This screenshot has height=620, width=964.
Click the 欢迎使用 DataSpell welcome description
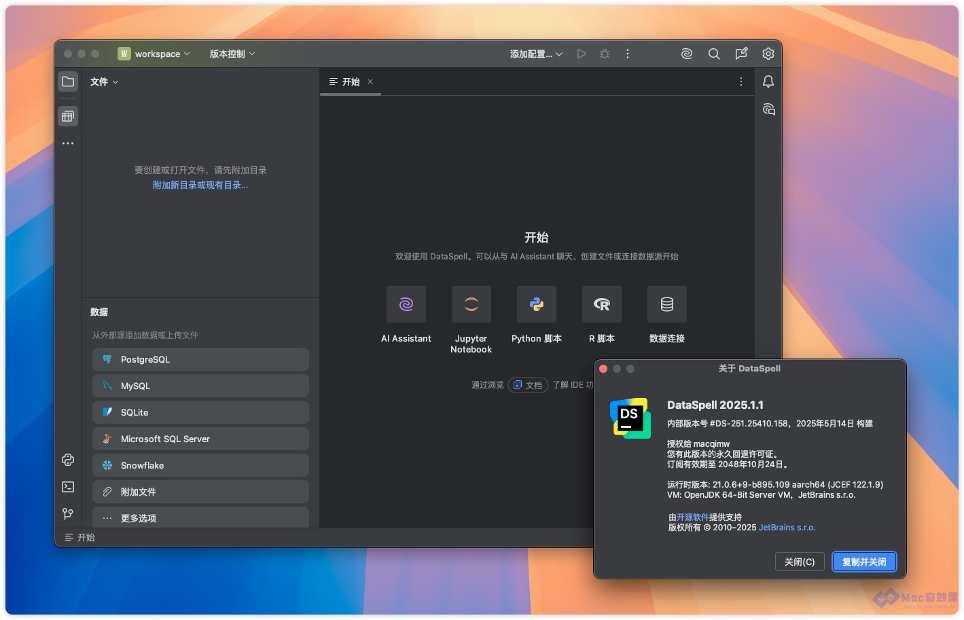(537, 257)
